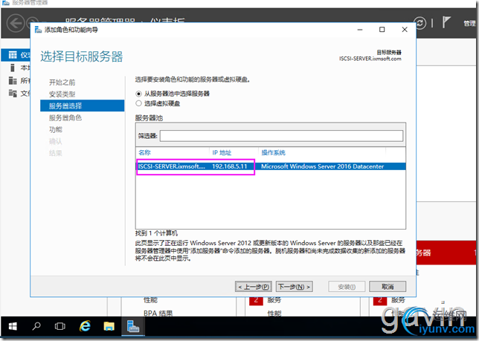Click local server icon in sidebar
The height and width of the screenshot is (341, 479).
[13, 68]
